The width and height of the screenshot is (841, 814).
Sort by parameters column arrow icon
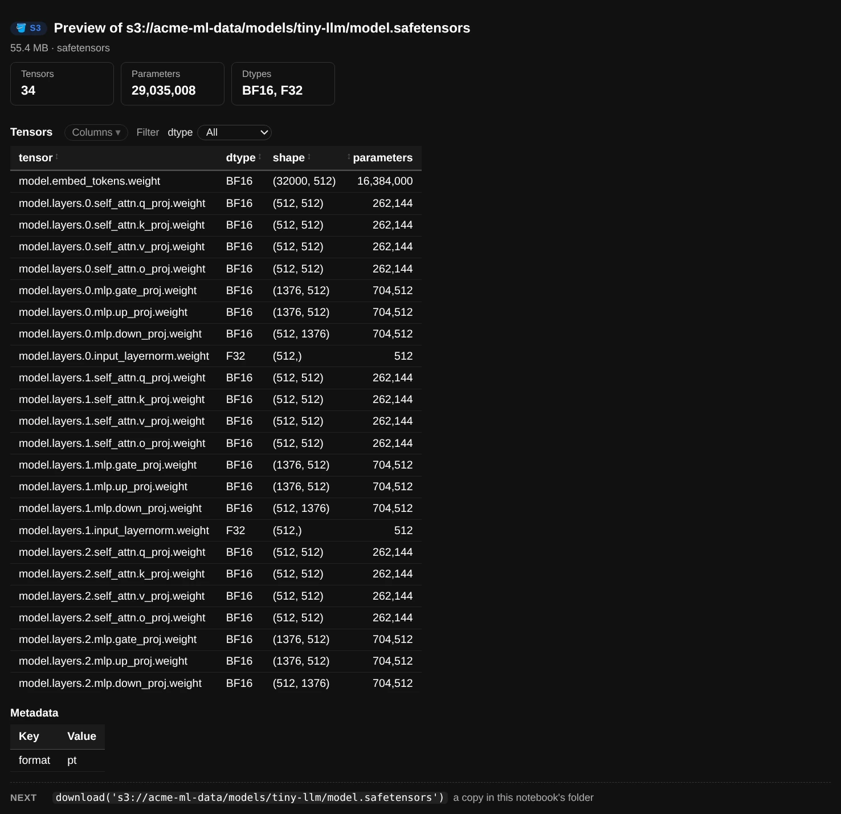(x=349, y=157)
